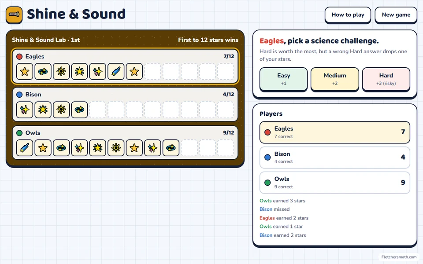Choose the Easy +1 challenge
This screenshot has height=264, width=423.
(283, 79)
